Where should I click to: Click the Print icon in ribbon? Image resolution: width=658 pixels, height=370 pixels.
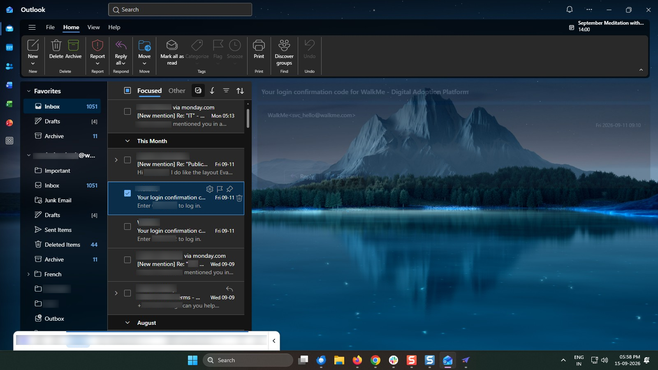click(259, 45)
